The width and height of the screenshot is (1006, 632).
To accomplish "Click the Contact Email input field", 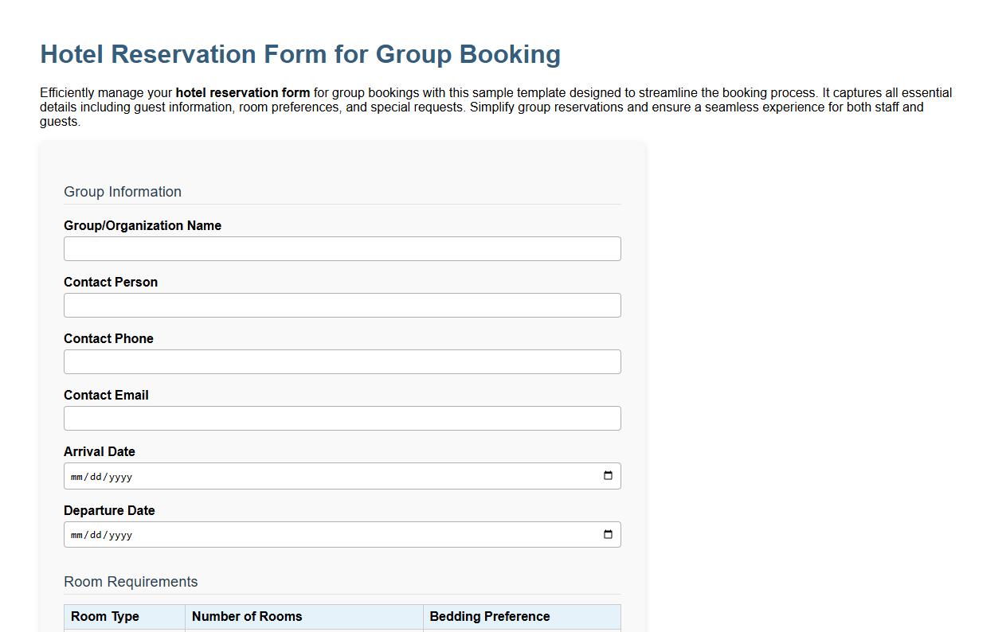I will pyautogui.click(x=342, y=418).
